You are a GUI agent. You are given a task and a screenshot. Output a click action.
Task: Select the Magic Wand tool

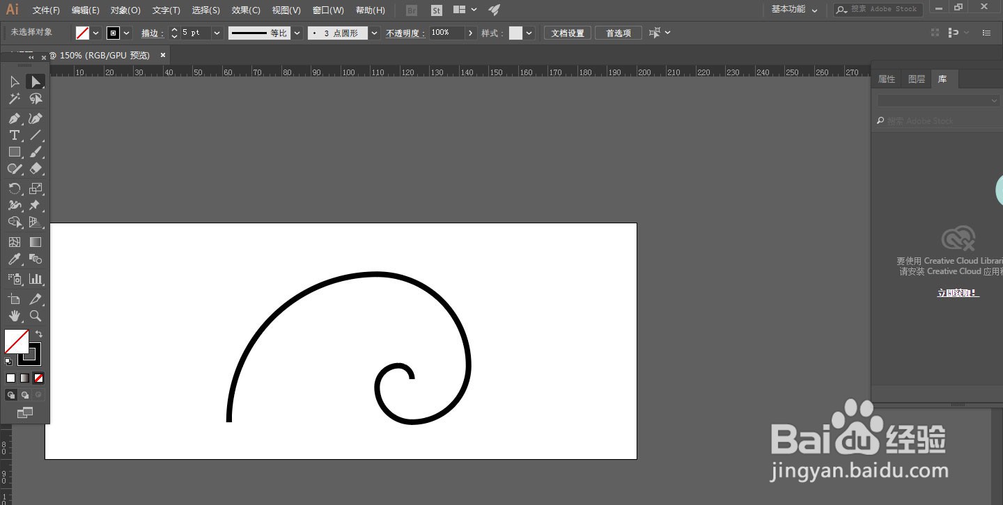pos(15,99)
